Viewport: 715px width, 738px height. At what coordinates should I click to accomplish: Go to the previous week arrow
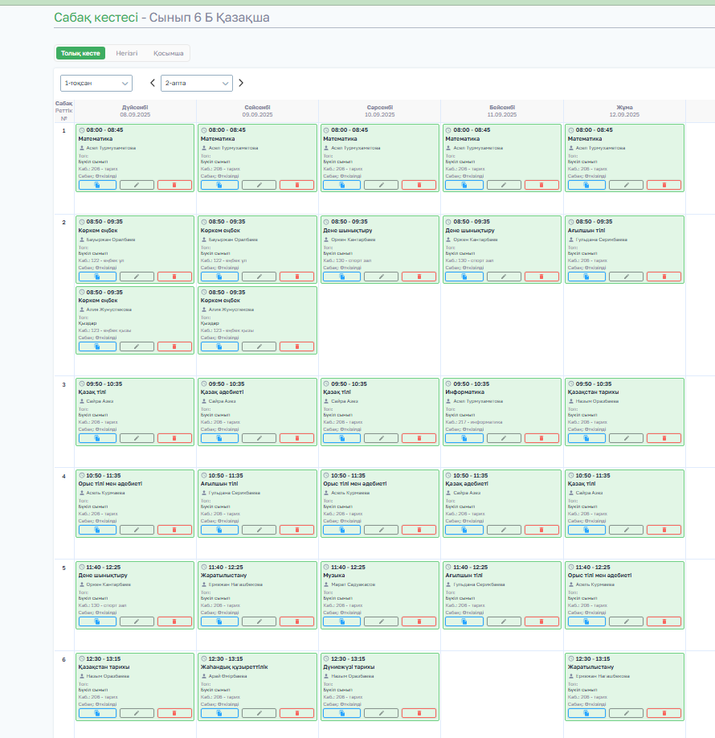[153, 84]
